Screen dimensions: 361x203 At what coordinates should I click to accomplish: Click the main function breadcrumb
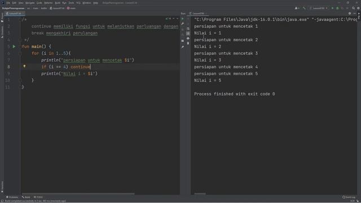[x=72, y=8]
